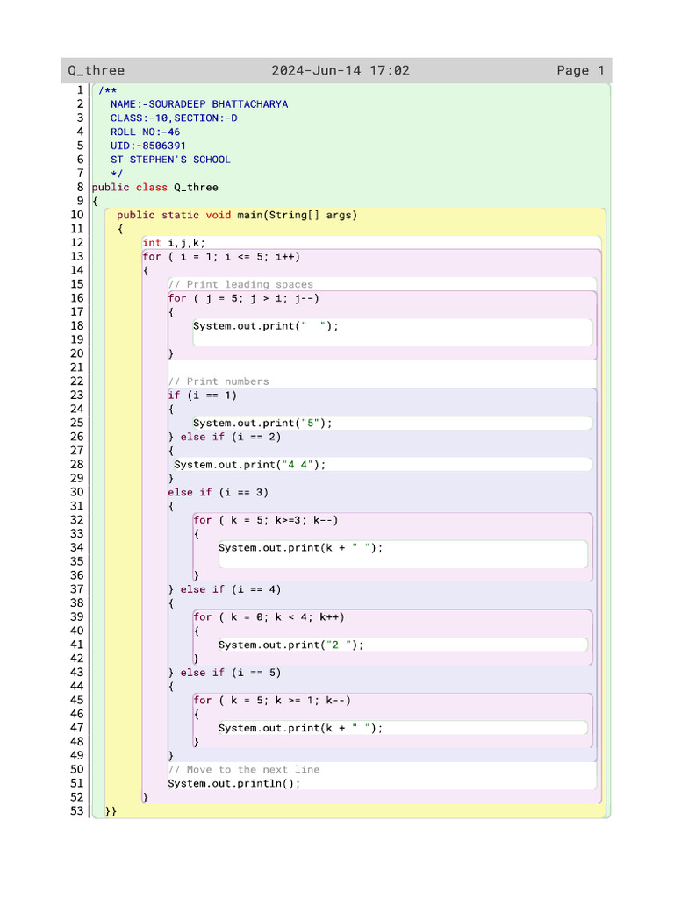Click the timestamp 2024-Jun-14 17:02

point(341,70)
